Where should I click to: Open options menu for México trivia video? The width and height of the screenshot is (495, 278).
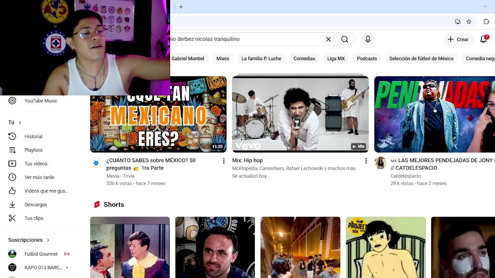point(224,161)
